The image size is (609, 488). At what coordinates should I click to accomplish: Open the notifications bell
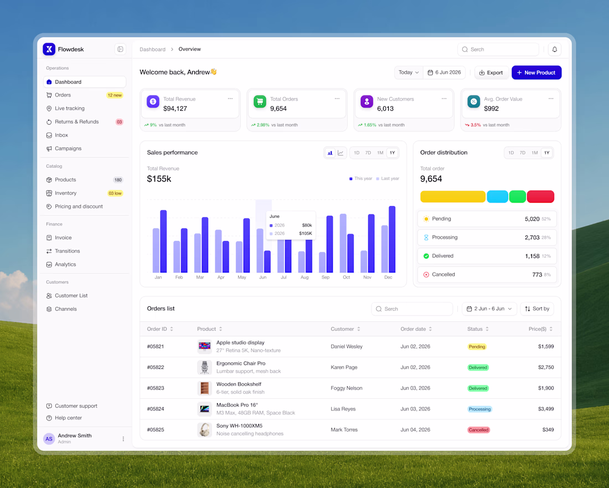click(555, 49)
